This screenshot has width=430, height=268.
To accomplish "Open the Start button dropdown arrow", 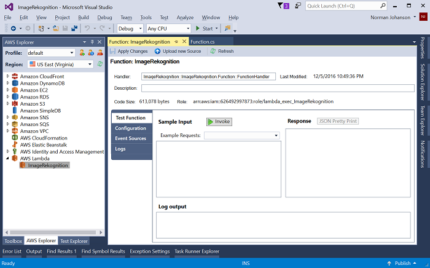I will tap(217, 28).
